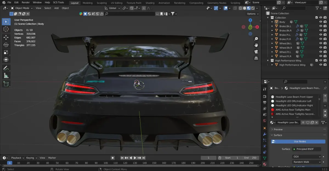Open the View Layer properties tab
Image resolution: width=329 pixels, height=171 pixels.
click(x=265, y=108)
